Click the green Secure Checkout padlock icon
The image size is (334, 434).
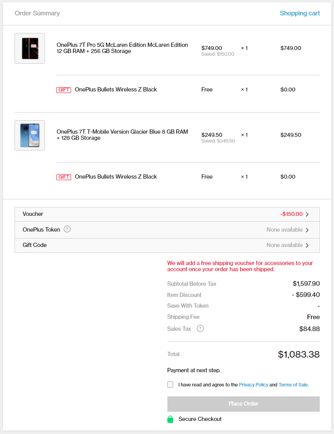(170, 419)
